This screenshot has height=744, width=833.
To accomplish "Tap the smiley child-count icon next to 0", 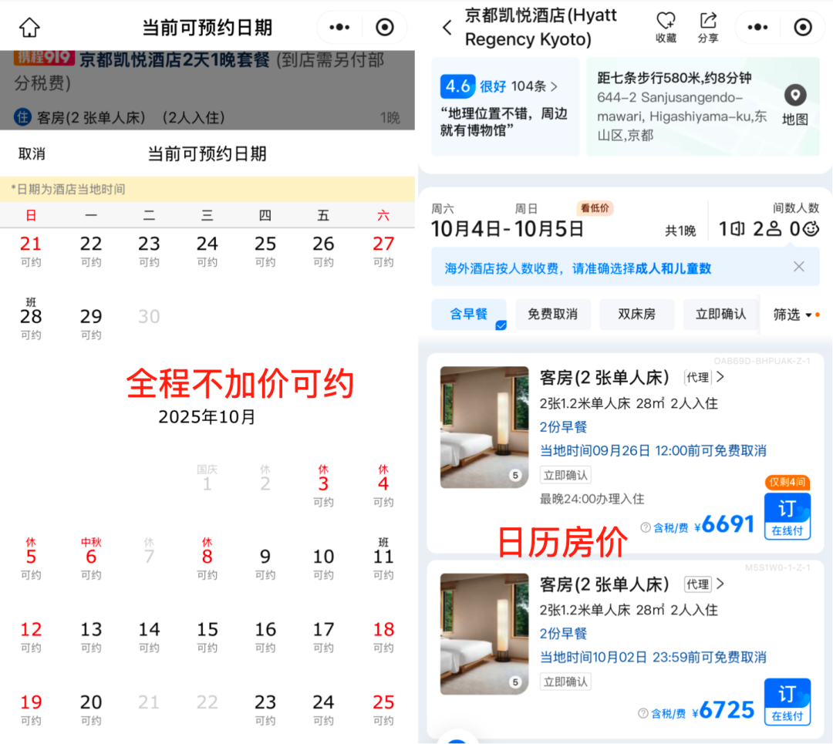I will tap(811, 228).
